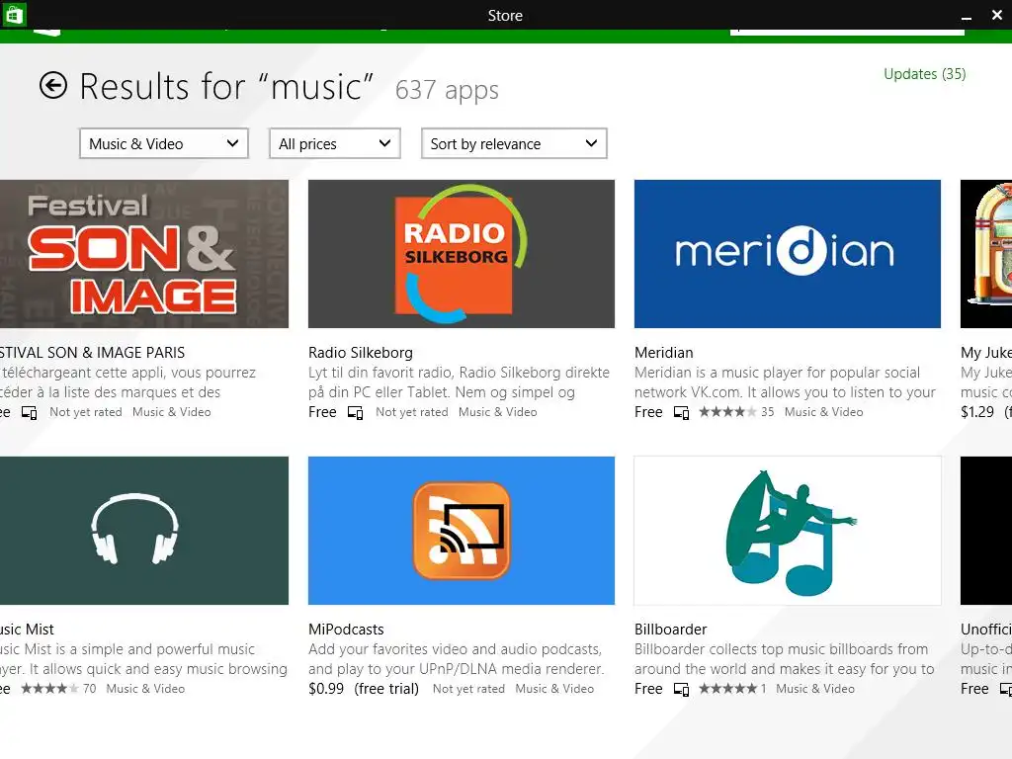
Task: Open the Updates (35) link
Action: [924, 73]
